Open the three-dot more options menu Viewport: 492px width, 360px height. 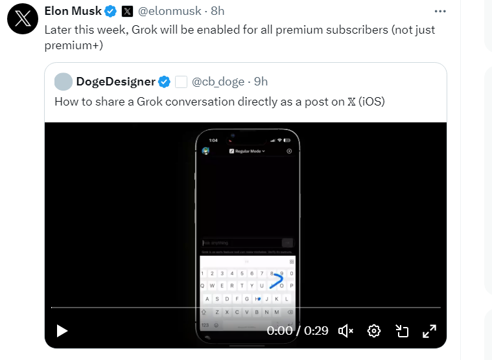440,11
